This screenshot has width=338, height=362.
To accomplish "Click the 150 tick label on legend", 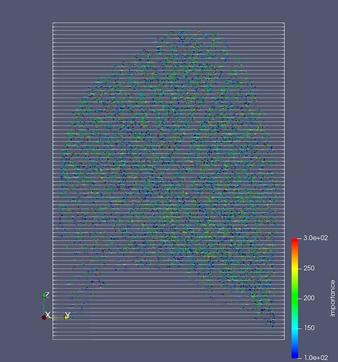I will [309, 328].
